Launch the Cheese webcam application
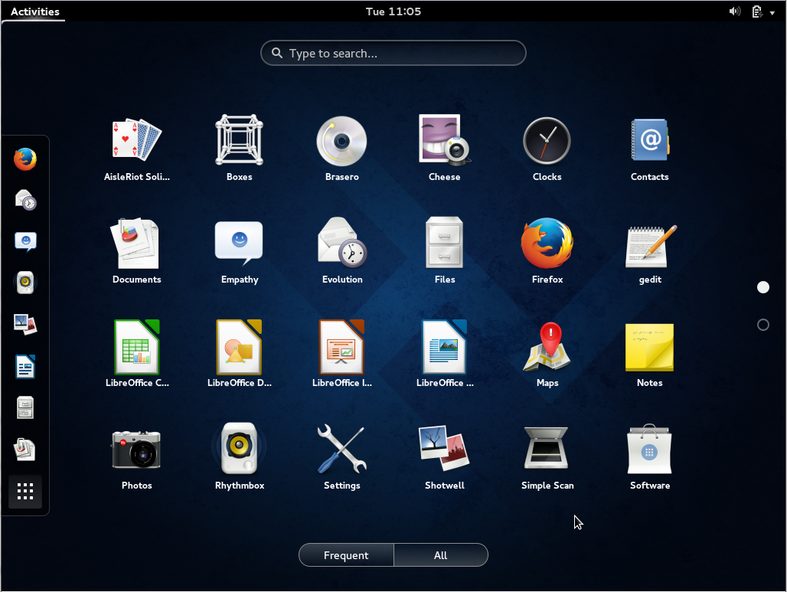The width and height of the screenshot is (787, 592). pyautogui.click(x=444, y=140)
